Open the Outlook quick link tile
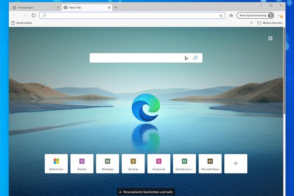Screen dimensions: 294x196 (x=82, y=164)
